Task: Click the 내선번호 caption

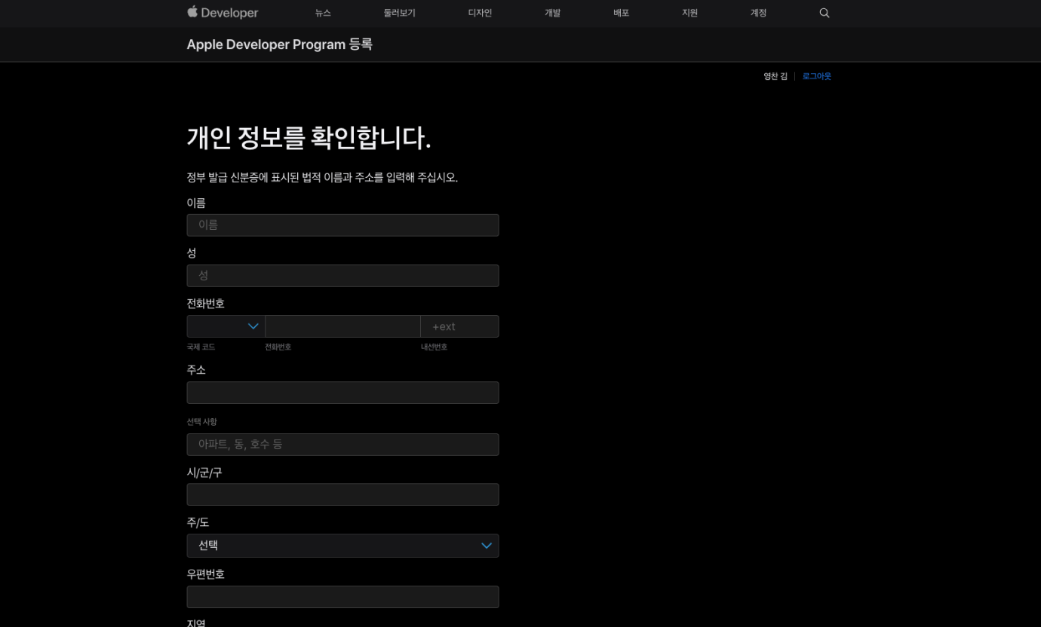Action: click(435, 347)
